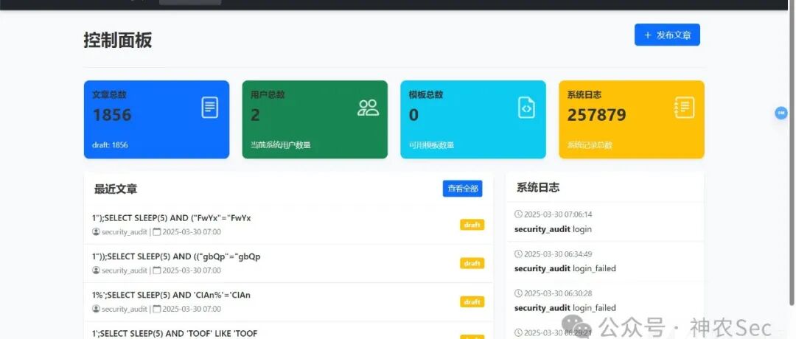Click 系统记录总数 text in yellow card
The width and height of the screenshot is (796, 339).
click(x=590, y=145)
